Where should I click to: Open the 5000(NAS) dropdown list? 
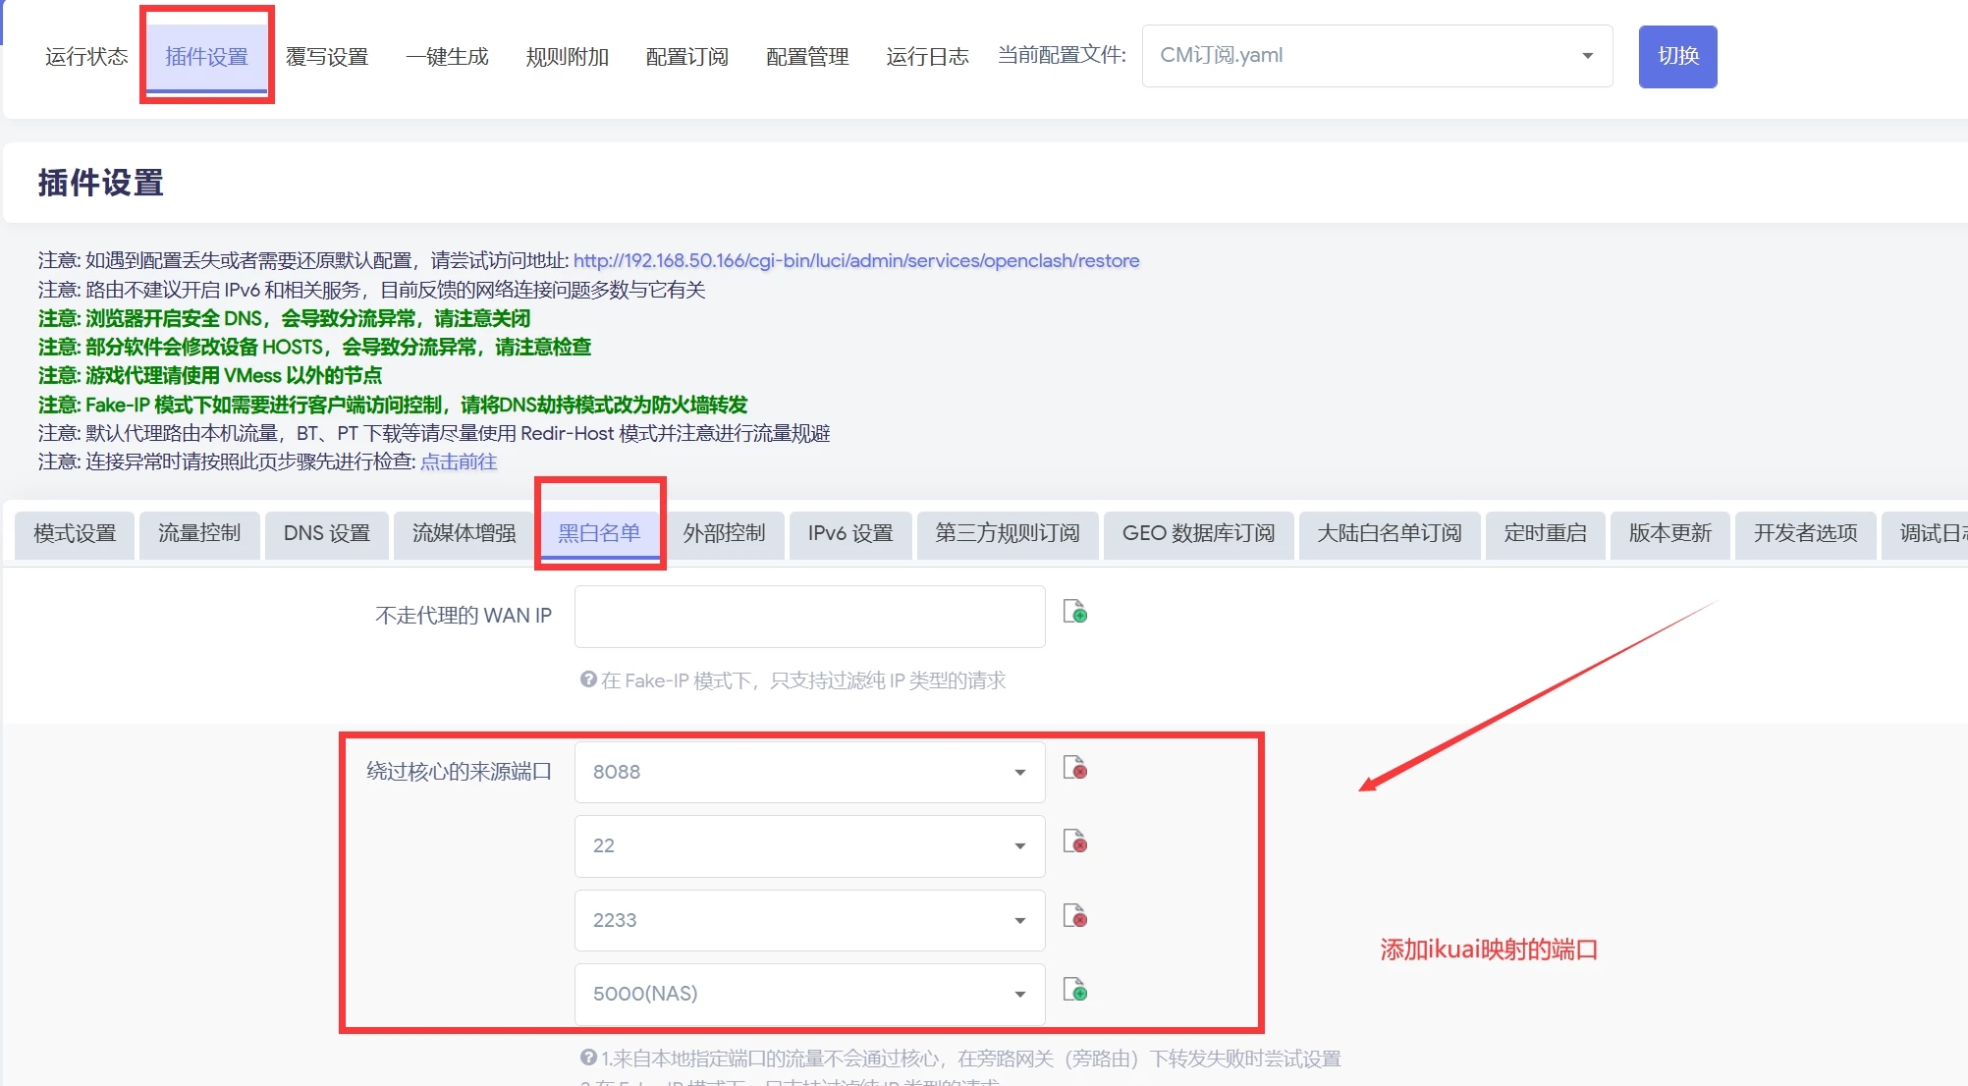tap(1019, 995)
